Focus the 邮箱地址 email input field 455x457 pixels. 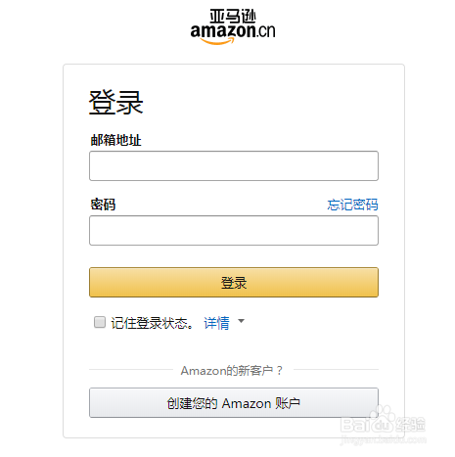tap(234, 165)
